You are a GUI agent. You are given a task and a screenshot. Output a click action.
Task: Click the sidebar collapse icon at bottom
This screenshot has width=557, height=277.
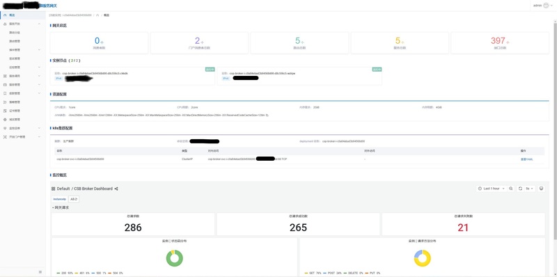coord(40,271)
